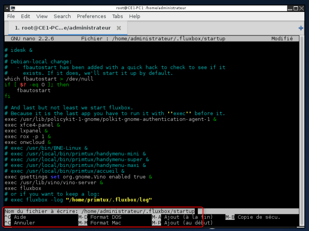Click the line 'exec lxpanel &'
Image resolution: width=309 pixels, height=231 pixels.
tap(26, 131)
